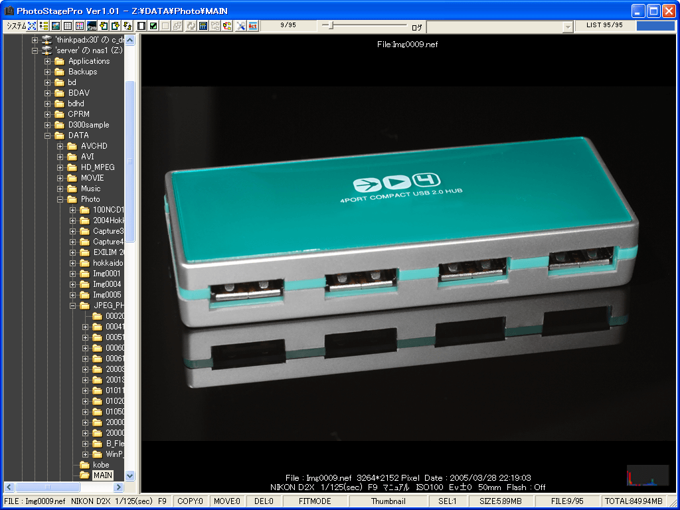
Task: Click the FITMODE status bar entry
Action: pos(315,501)
